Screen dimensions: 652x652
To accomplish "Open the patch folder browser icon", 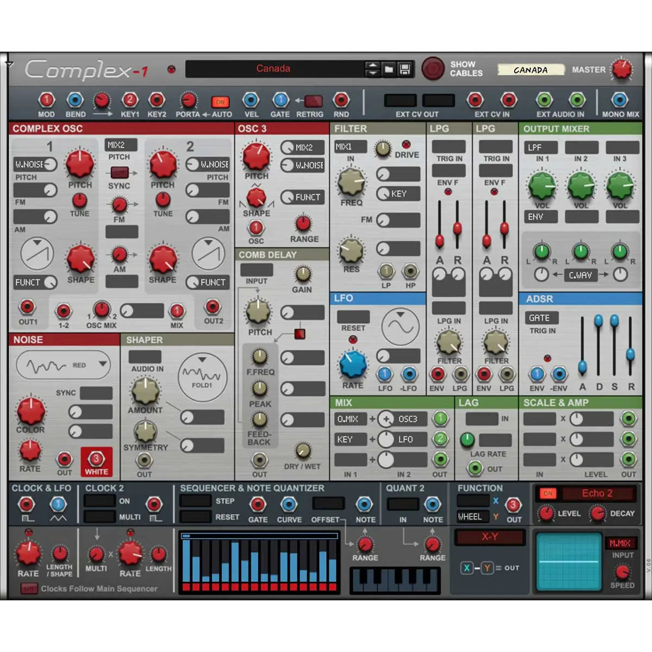I will coord(389,69).
